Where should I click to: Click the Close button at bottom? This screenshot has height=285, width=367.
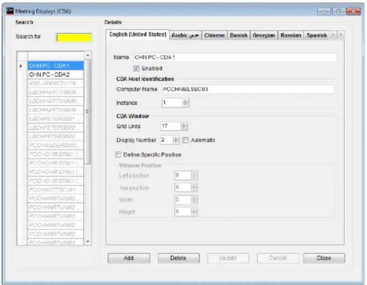coord(324,258)
